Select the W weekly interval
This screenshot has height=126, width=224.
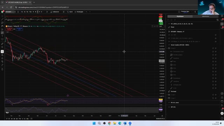[40, 12]
